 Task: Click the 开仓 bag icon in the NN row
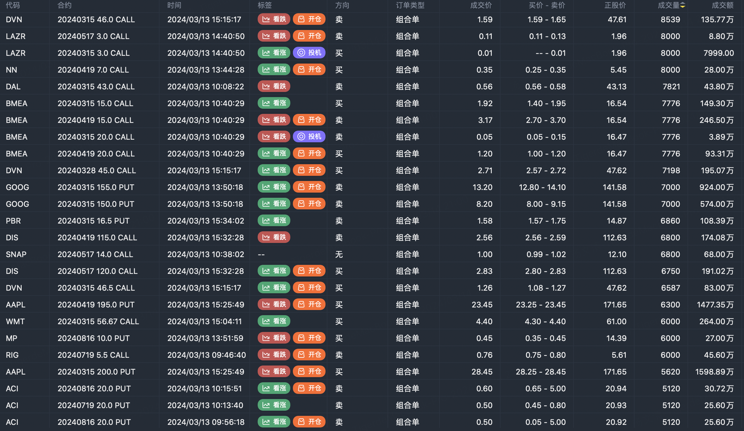pos(301,70)
